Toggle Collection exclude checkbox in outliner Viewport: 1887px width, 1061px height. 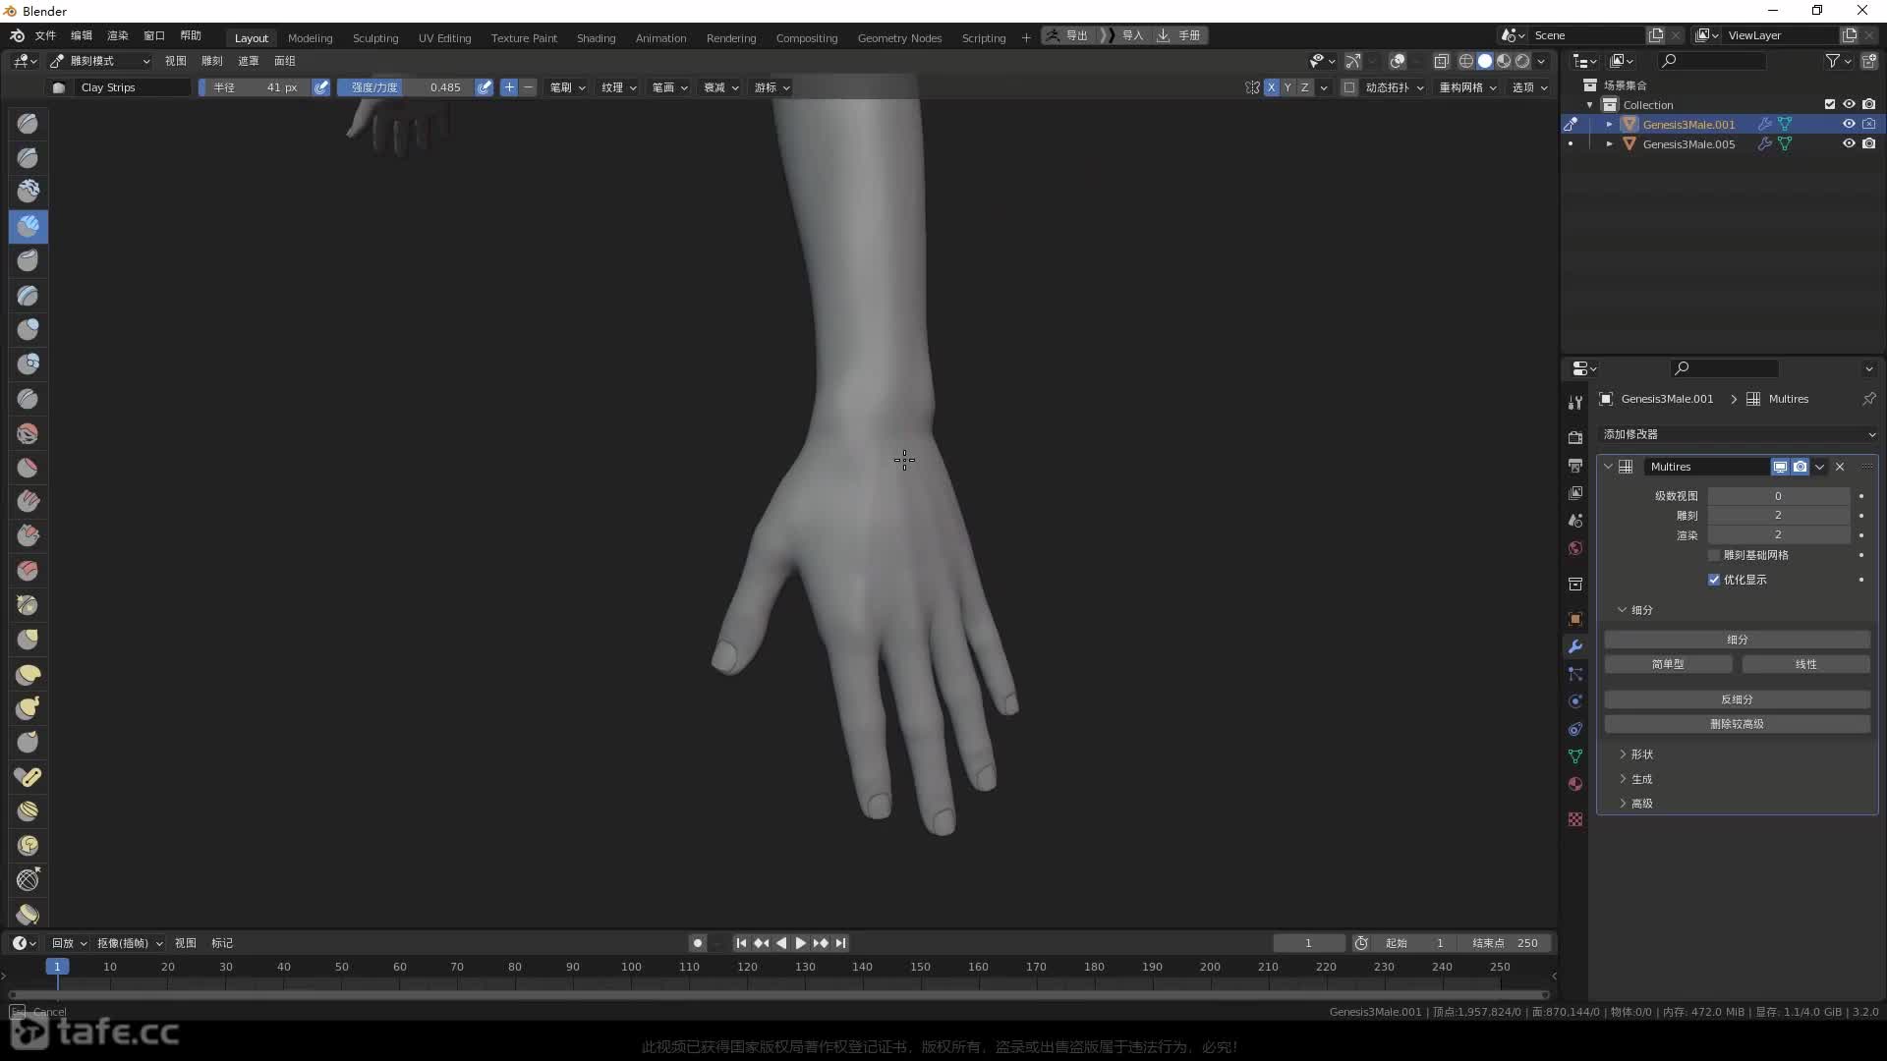click(x=1830, y=104)
